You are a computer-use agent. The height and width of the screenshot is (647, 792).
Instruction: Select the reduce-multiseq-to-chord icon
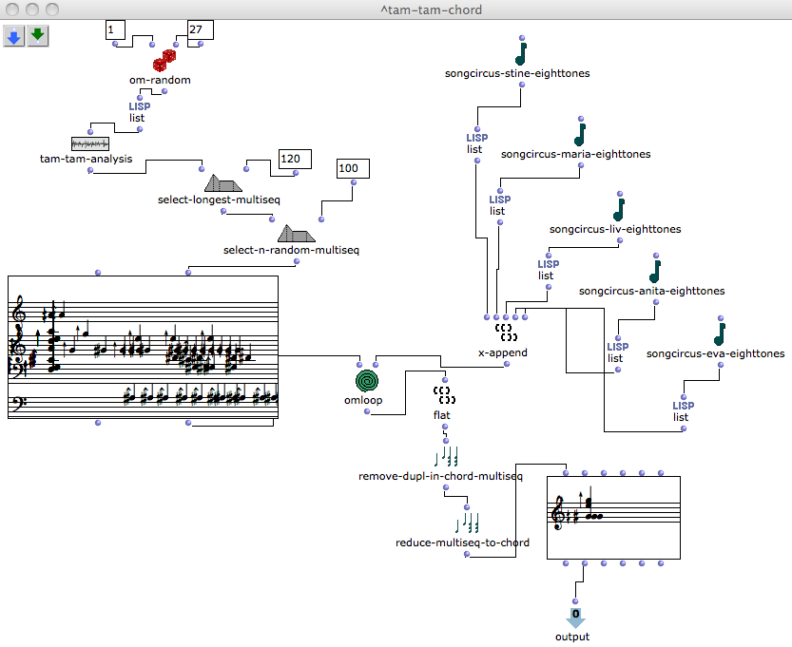click(x=467, y=523)
